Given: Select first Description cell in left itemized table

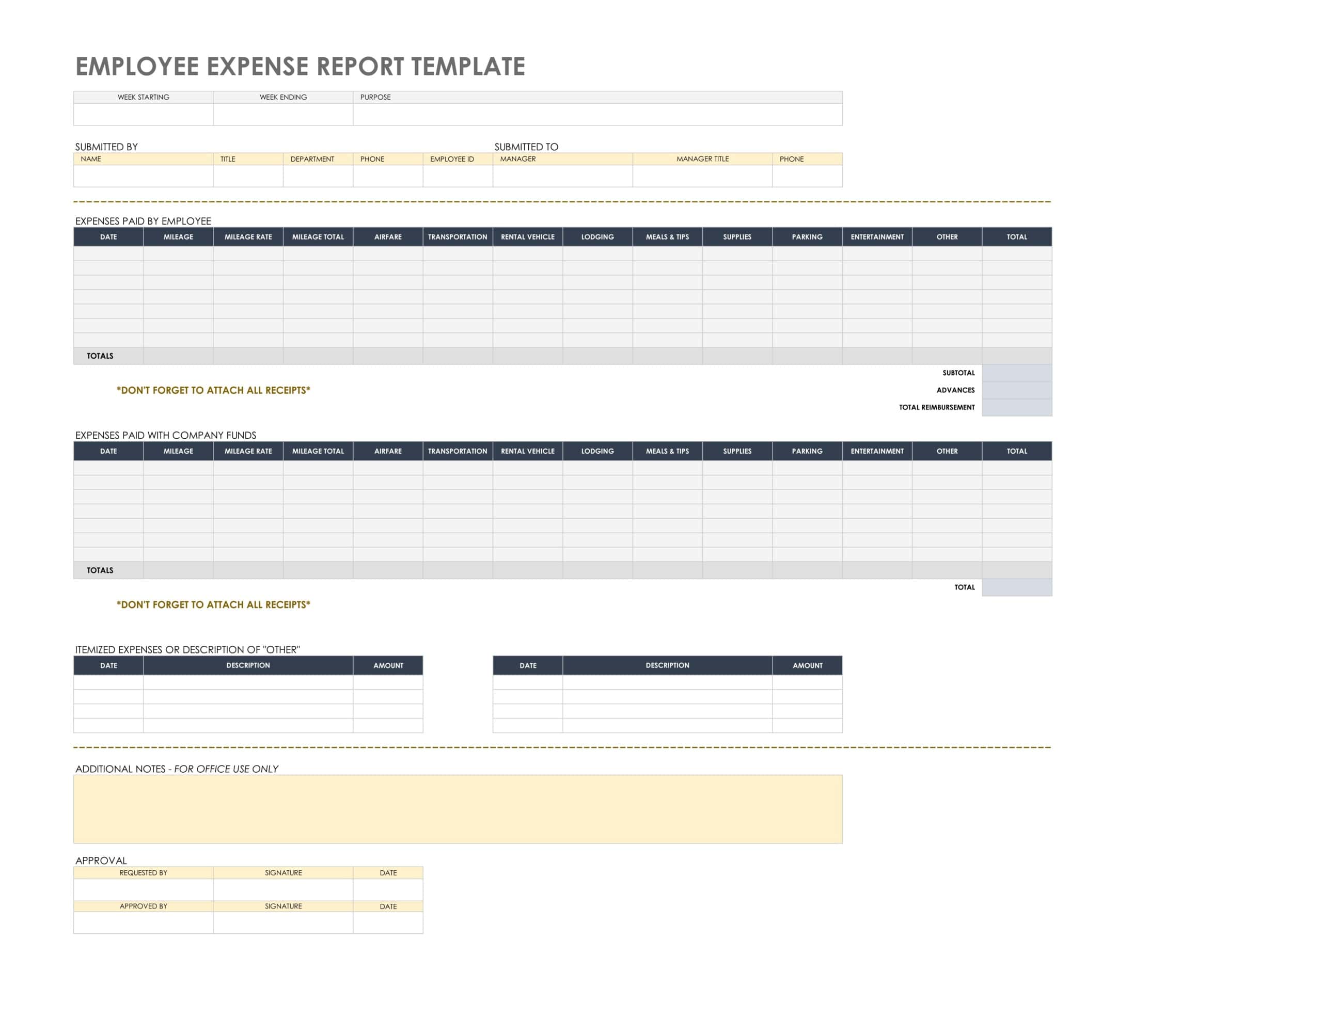Looking at the screenshot, I should (248, 682).
